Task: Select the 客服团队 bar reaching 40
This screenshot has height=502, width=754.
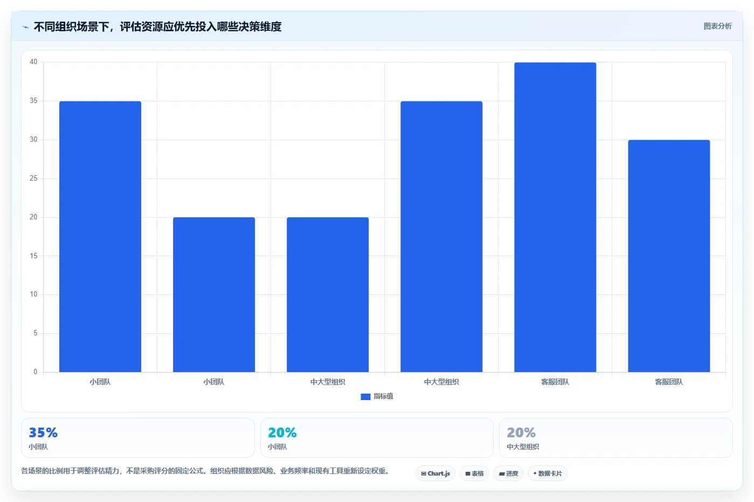Action: [555, 217]
